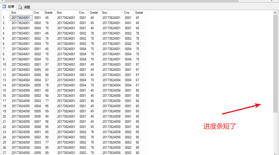Screen dimensions: 279x155
Task: Select the first Sno column header
Action: (21, 13)
